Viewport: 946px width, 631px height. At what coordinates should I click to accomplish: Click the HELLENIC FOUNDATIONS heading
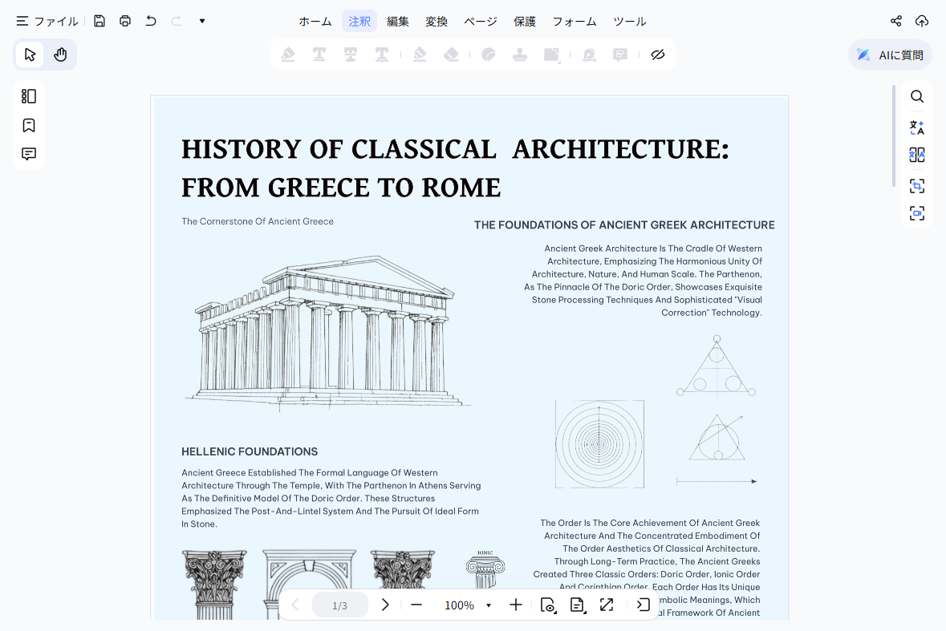click(250, 451)
